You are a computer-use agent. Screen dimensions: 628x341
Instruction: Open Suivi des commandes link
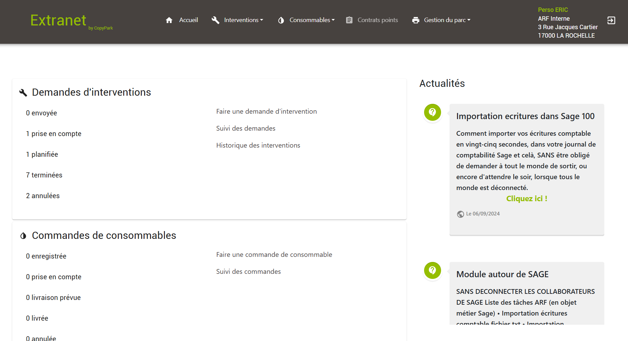tap(248, 272)
